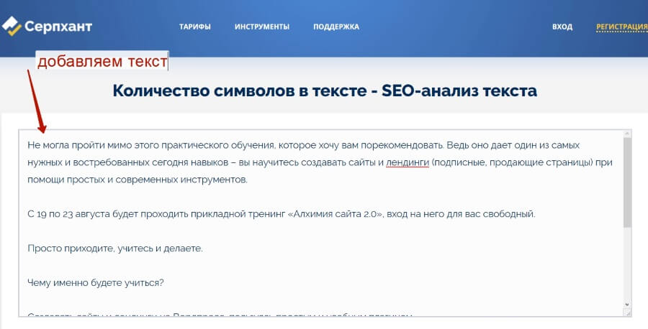The width and height of the screenshot is (648, 329).
Task: Place cursor in line Чему именно будете учиться
Action: point(96,282)
